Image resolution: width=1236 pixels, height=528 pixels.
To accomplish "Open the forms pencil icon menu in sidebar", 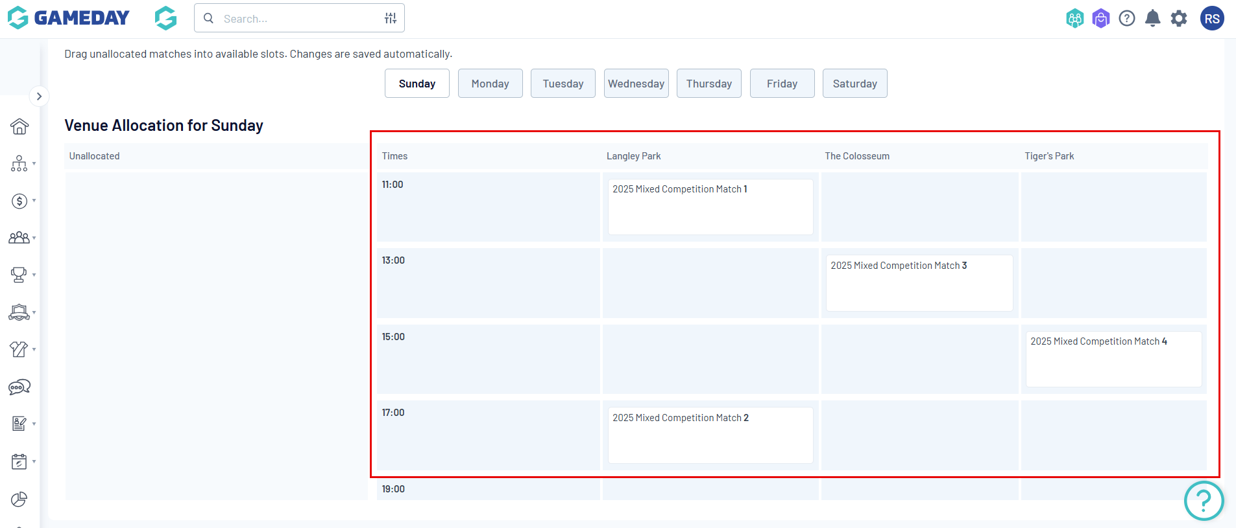I will [x=19, y=424].
